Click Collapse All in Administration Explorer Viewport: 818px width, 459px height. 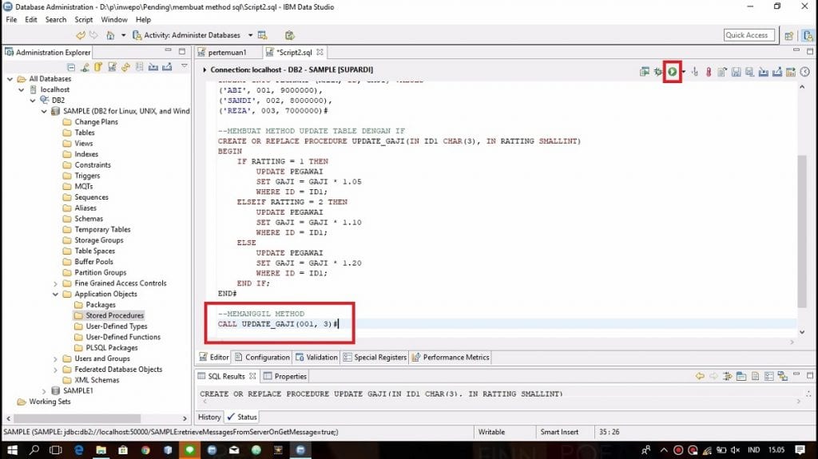(x=72, y=67)
